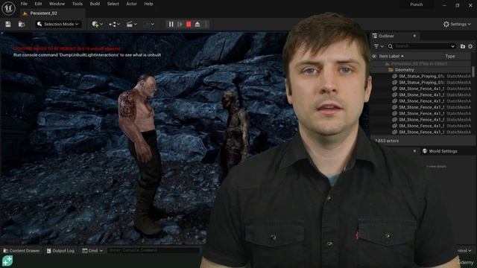Screen dimensions: 477x268
Task: Toggle the visibility eye column header
Action: click(x=374, y=57)
